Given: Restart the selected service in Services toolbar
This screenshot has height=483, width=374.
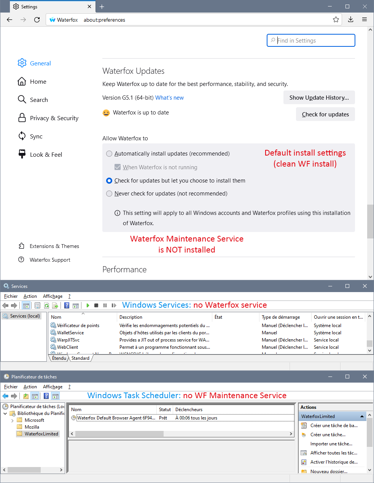Looking at the screenshot, I should pos(114,305).
